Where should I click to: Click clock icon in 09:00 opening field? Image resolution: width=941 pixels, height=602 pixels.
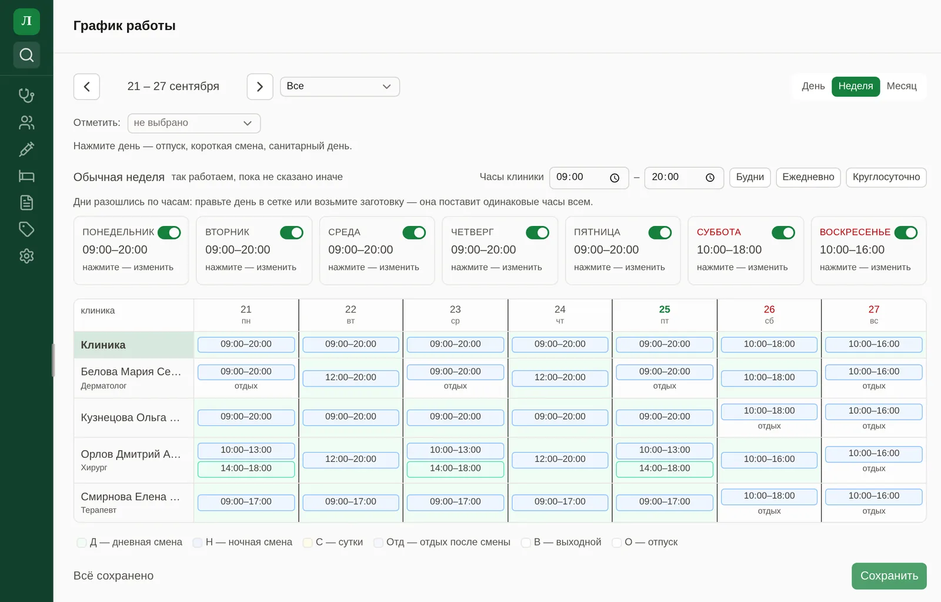point(615,178)
